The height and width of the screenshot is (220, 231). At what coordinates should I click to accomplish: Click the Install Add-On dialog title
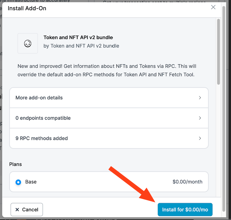[x=27, y=8]
